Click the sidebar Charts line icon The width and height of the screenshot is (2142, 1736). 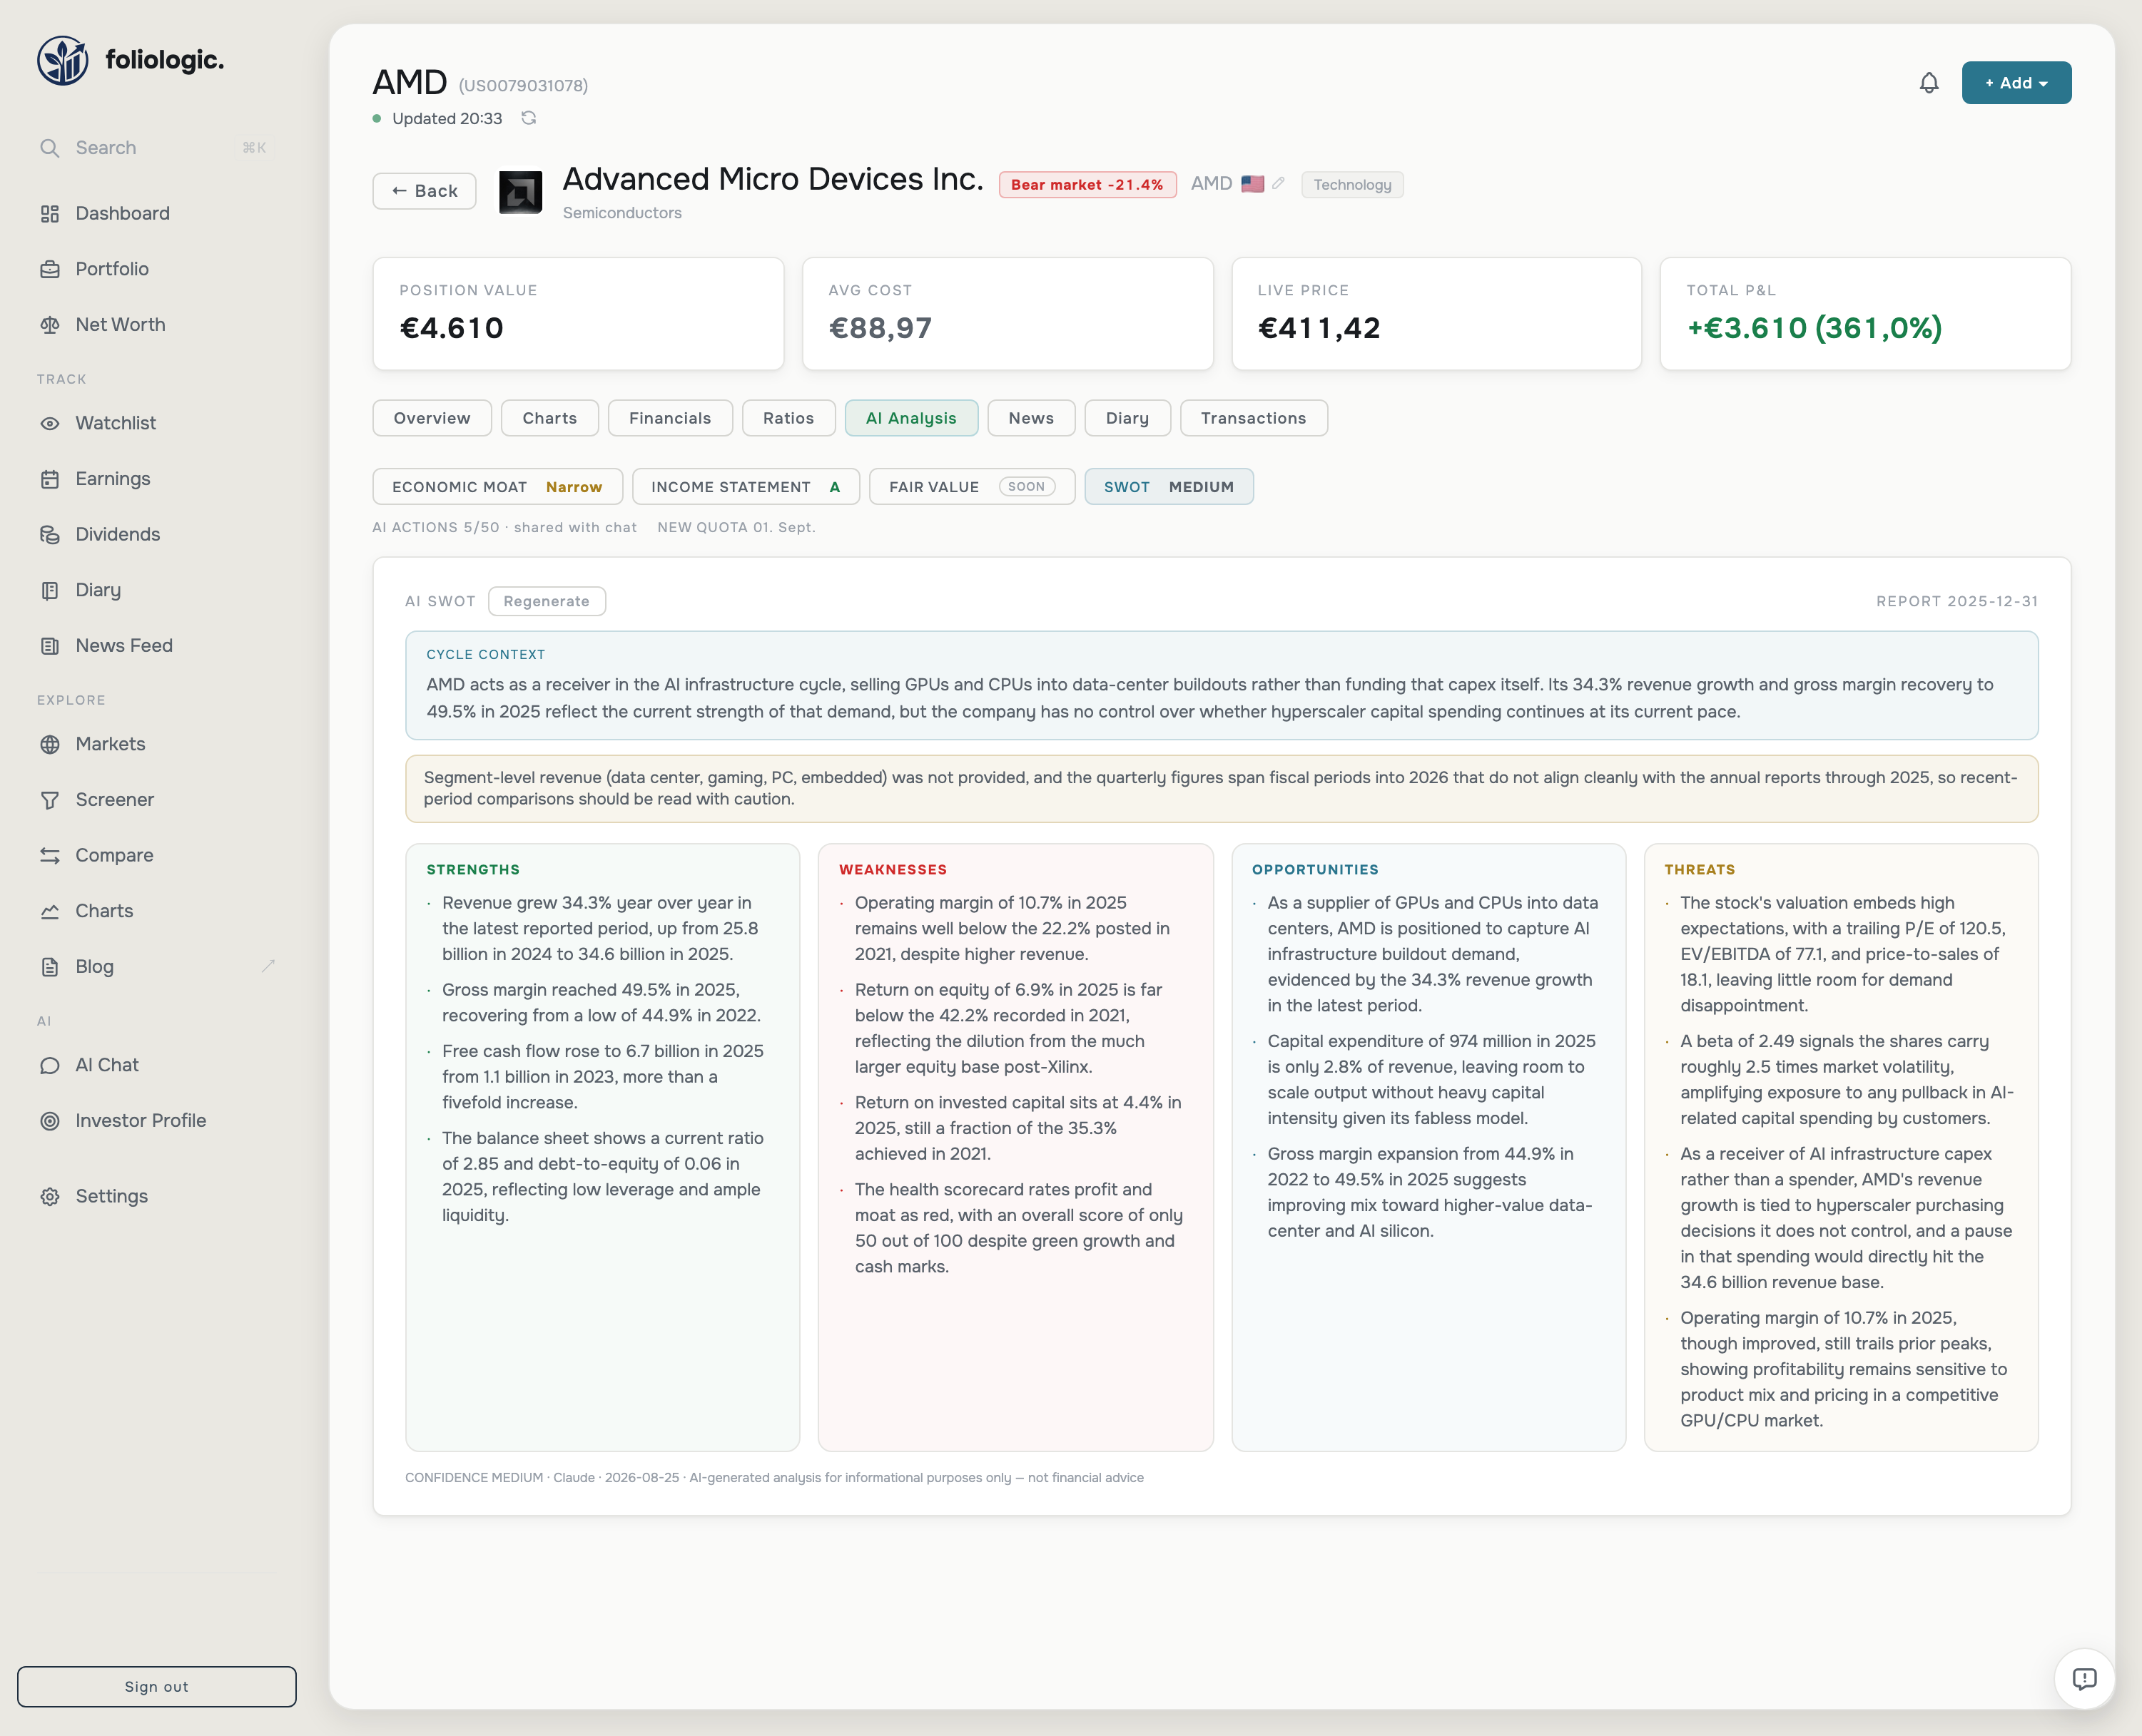(x=49, y=911)
